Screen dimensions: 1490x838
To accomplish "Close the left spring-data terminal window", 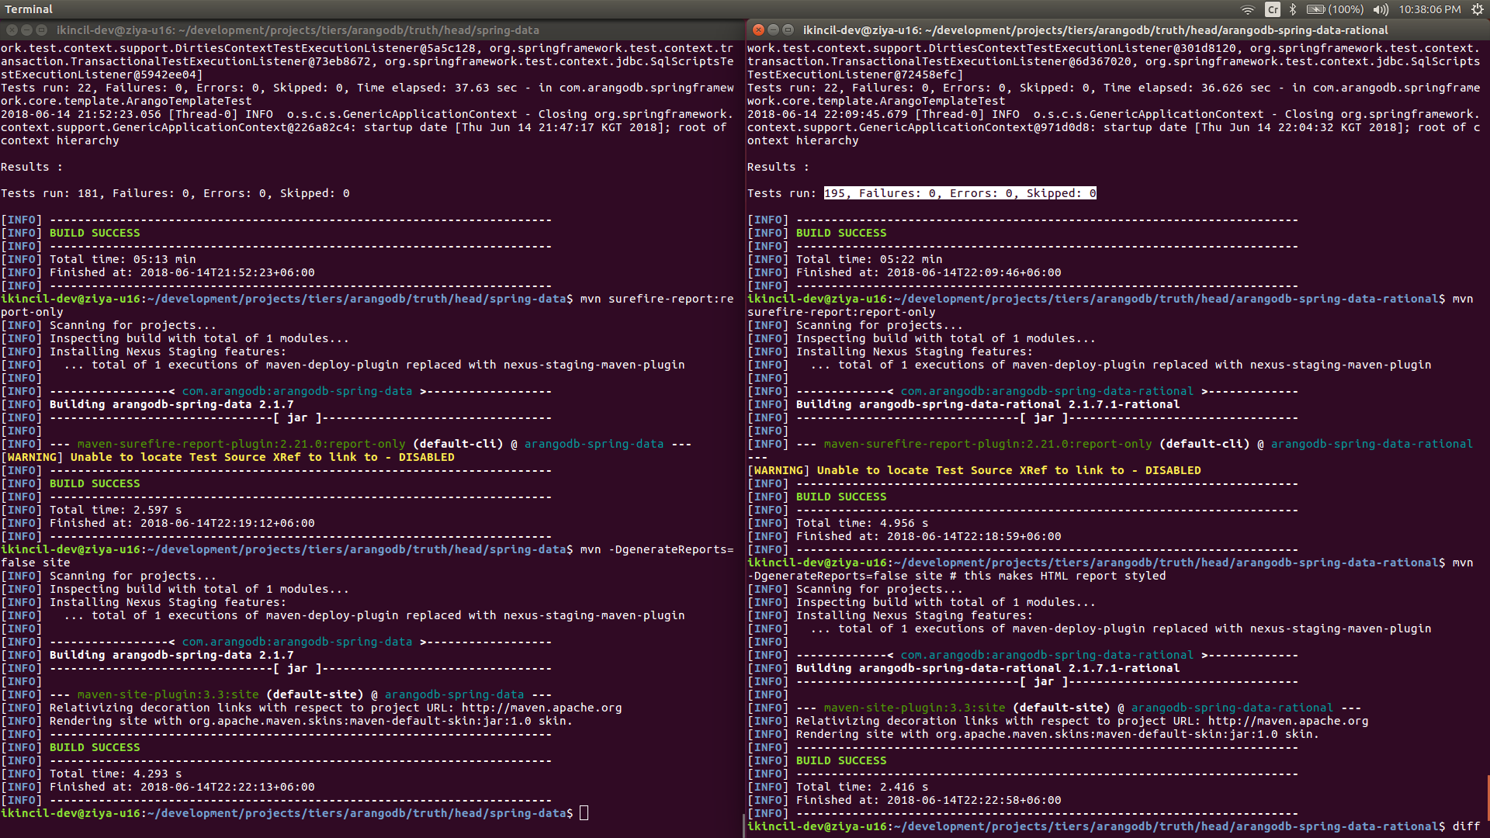I will [12, 30].
